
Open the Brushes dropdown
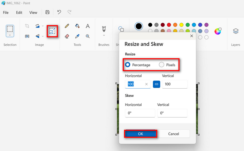[104, 35]
